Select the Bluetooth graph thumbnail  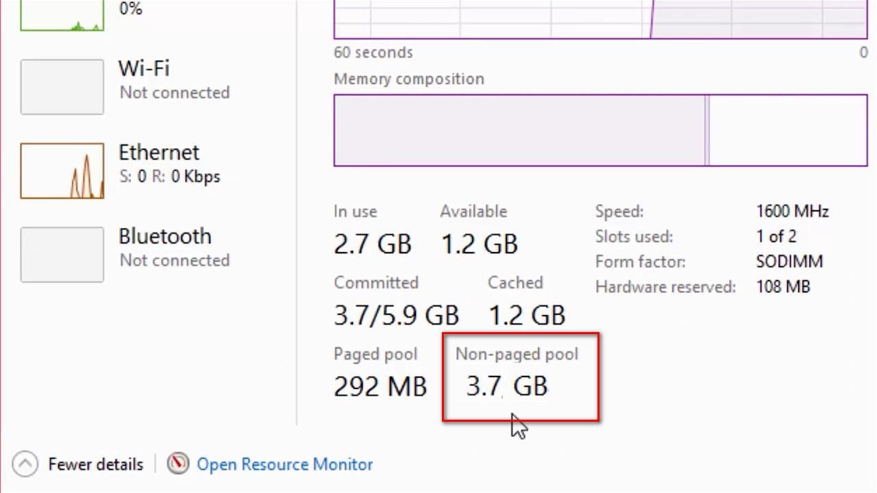click(62, 255)
